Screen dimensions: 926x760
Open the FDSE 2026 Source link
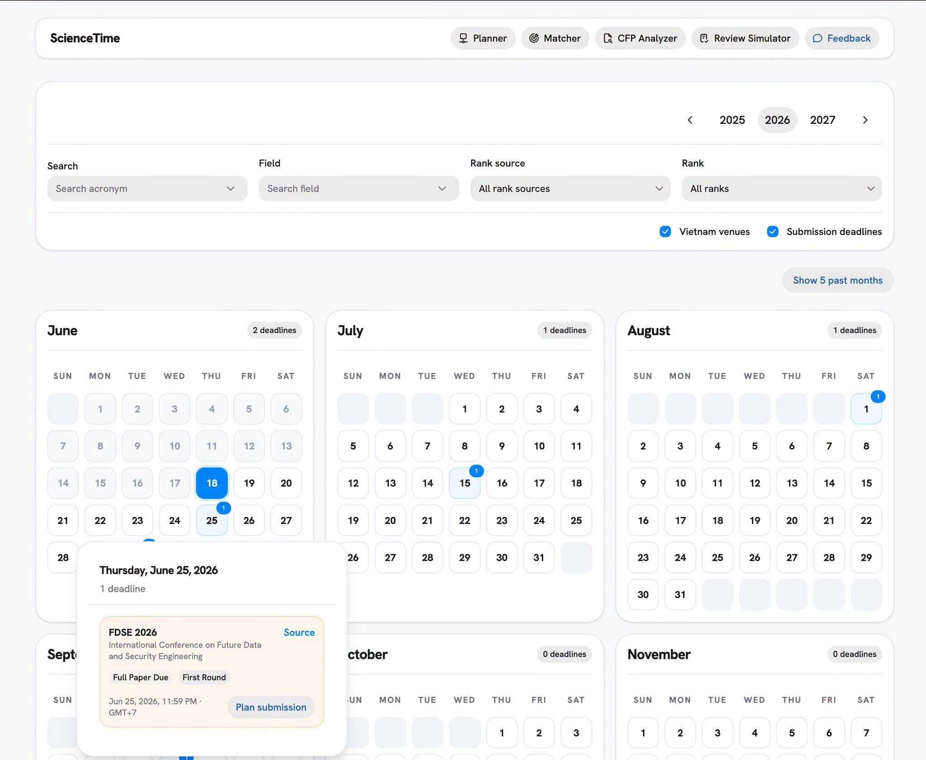point(299,633)
